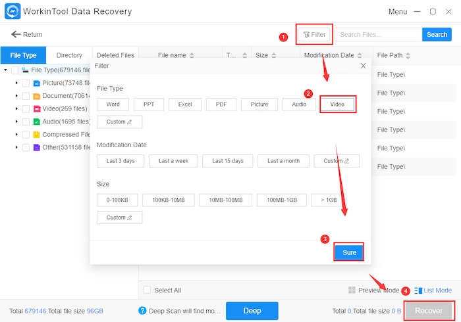Click the Filter funnel button
The width and height of the screenshot is (461, 322).
coord(314,35)
